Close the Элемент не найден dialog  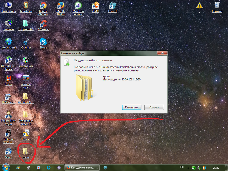point(163,53)
